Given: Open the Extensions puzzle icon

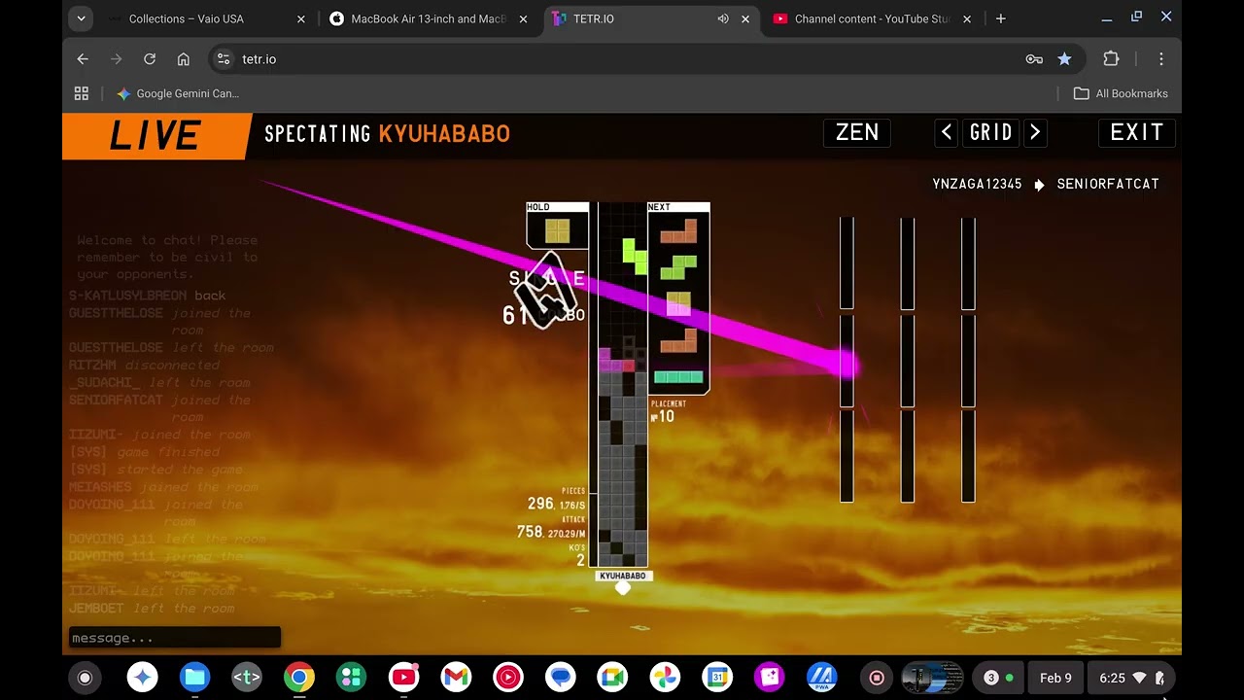Looking at the screenshot, I should coord(1111,59).
